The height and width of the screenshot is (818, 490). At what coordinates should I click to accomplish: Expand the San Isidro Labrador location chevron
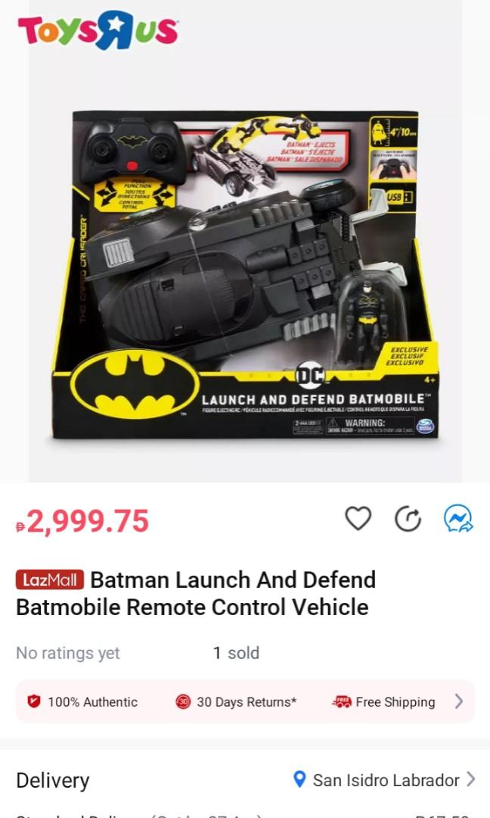(x=471, y=779)
